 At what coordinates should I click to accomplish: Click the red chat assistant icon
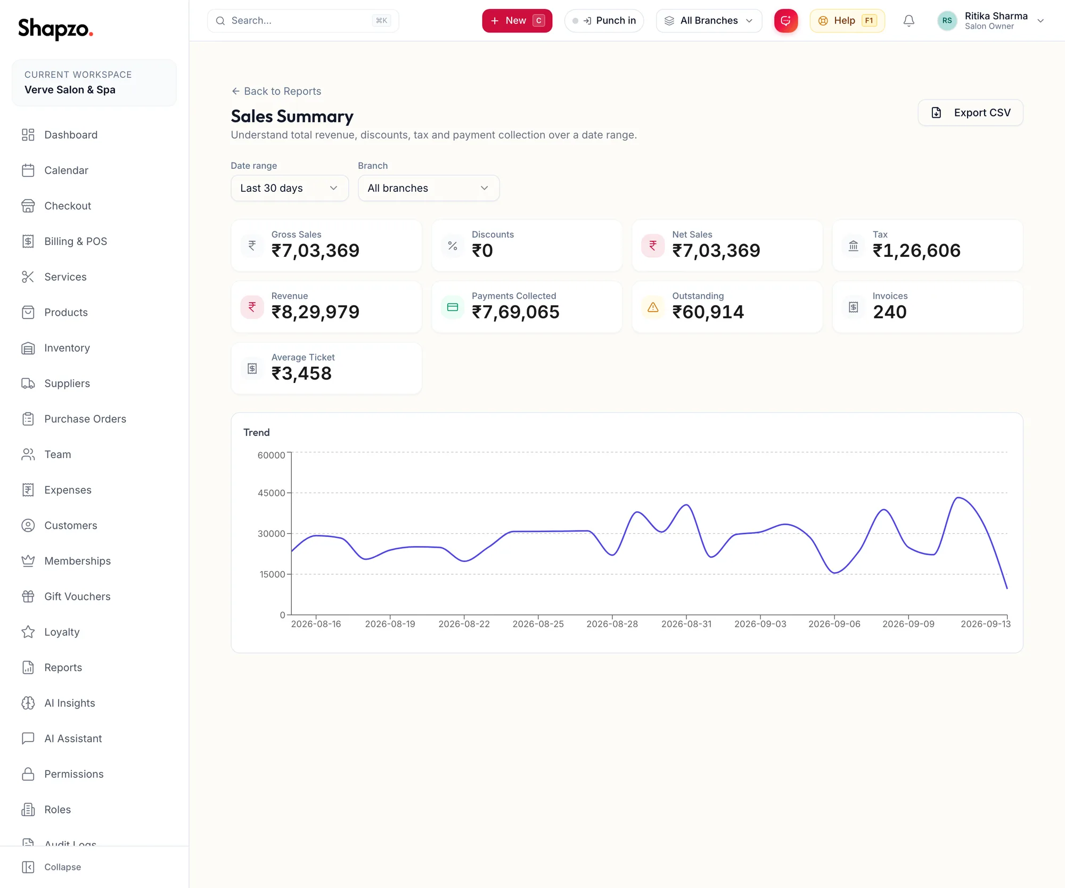[786, 21]
